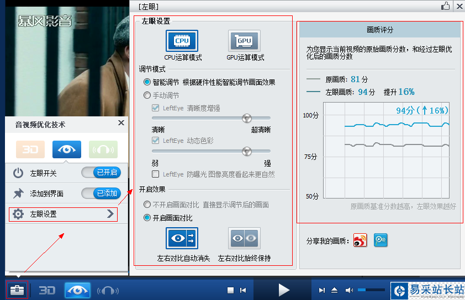This screenshot has height=300, width=465.
Task: Skip to next video
Action: click(322, 291)
